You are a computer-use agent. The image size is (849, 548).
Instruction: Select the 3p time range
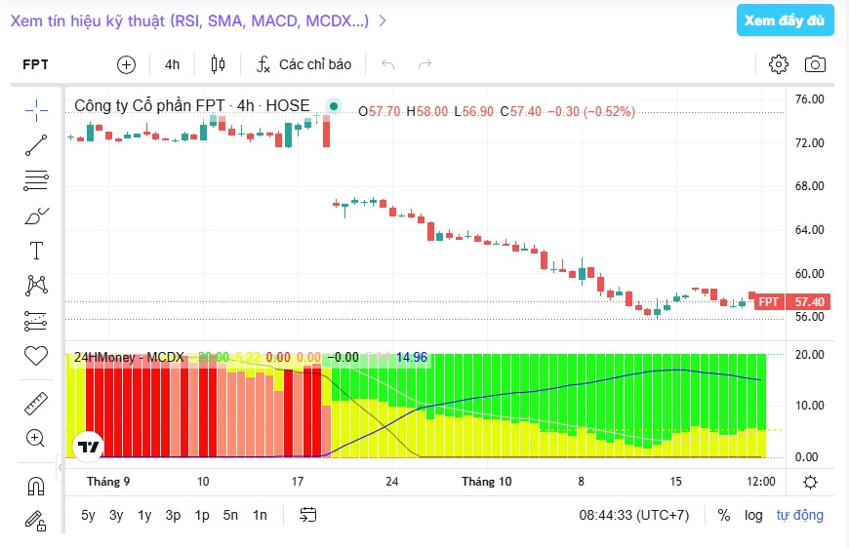[x=174, y=515]
